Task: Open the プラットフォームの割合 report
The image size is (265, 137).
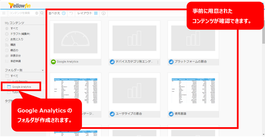Action: tap(193, 43)
